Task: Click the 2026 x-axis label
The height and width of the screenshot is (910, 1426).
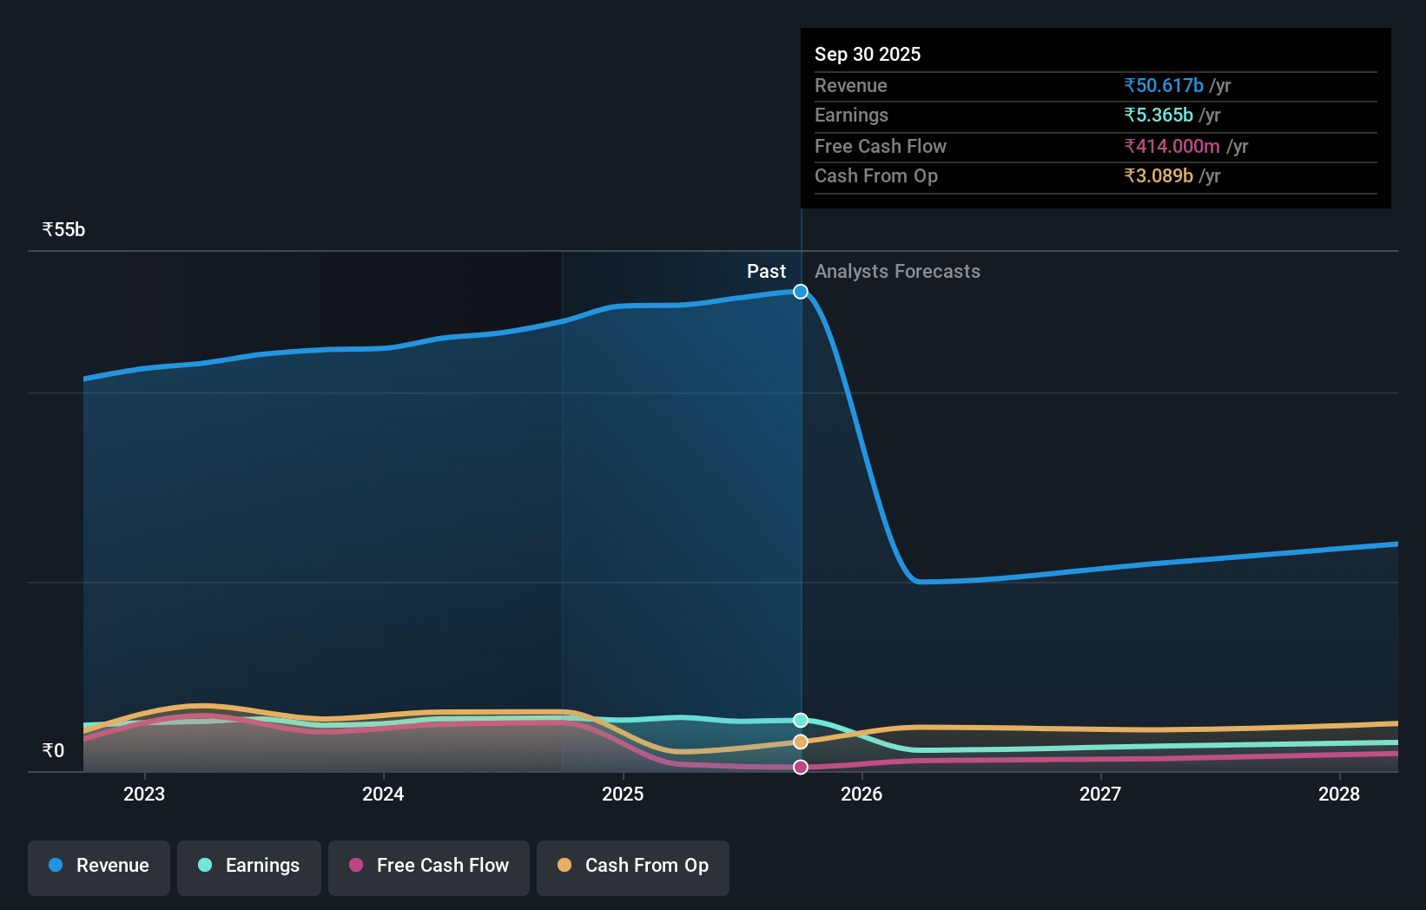Action: (x=862, y=794)
